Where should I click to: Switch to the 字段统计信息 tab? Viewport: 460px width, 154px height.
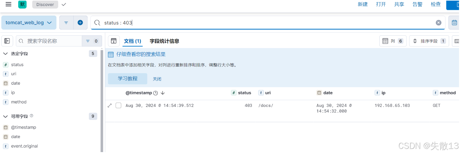coord(164,41)
